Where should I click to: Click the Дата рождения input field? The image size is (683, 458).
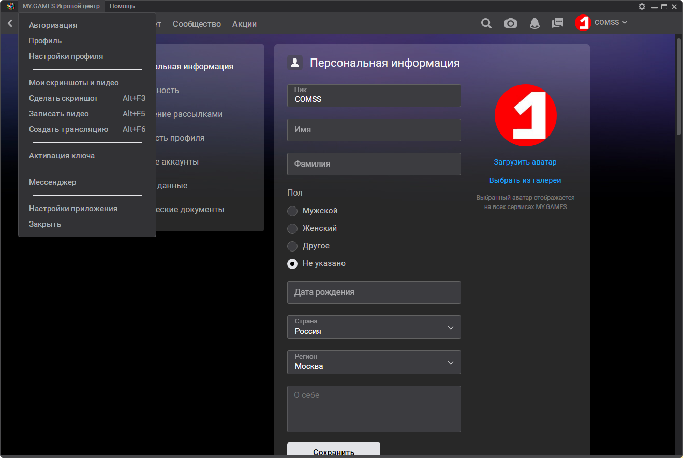tap(374, 292)
